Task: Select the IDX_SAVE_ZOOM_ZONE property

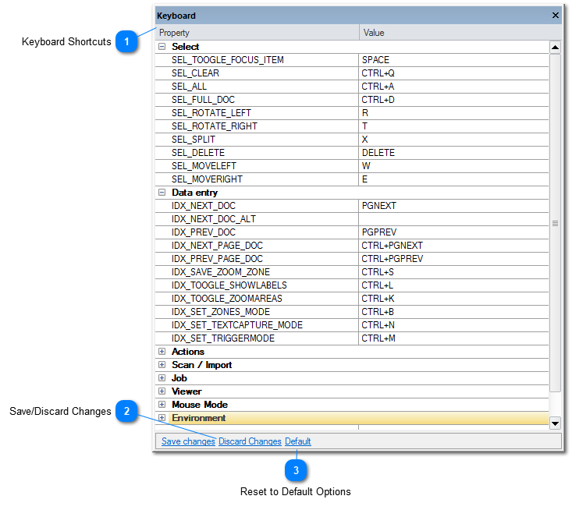Action: (x=257, y=272)
